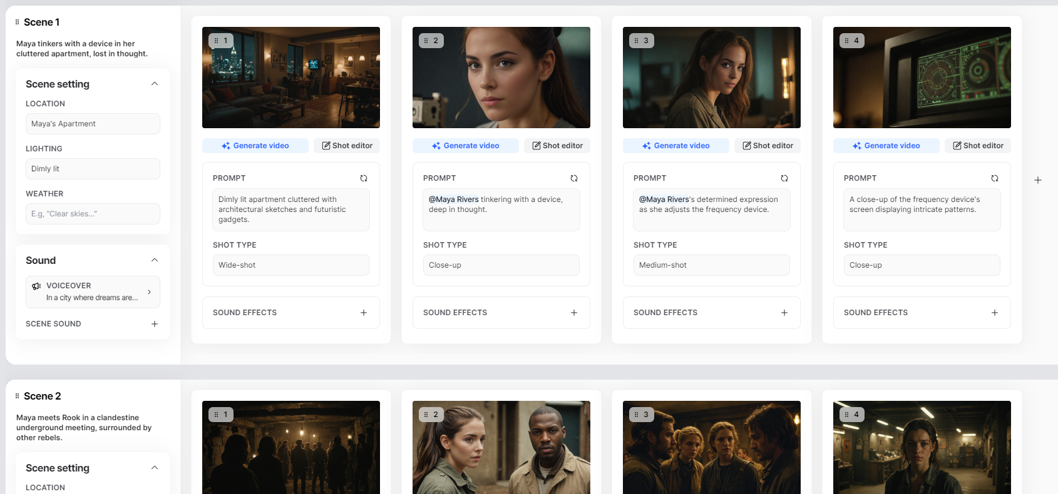Viewport: 1058px width, 494px height.
Task: Click the @Maya Rivers mention in shot 3
Action: 664,199
